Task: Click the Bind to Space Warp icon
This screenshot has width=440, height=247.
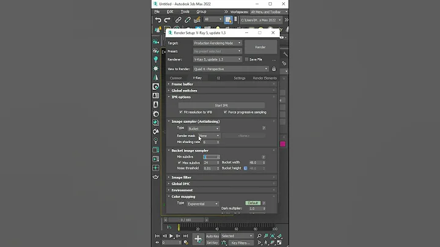Action: point(197,20)
